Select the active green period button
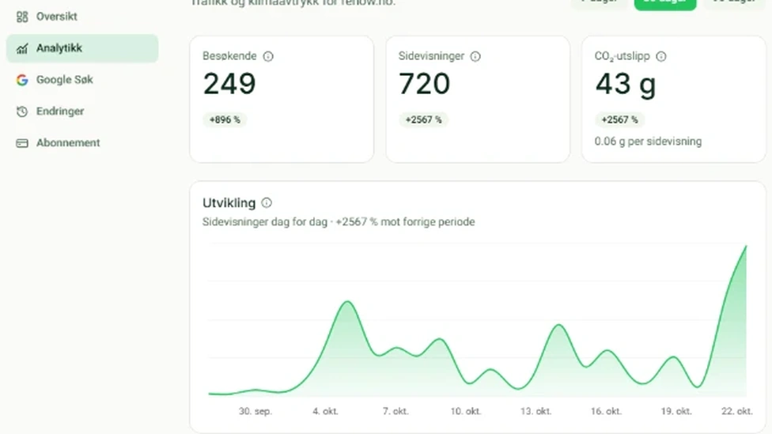The height and width of the screenshot is (434, 772). 665,3
